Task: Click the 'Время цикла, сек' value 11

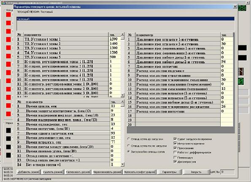Action: [116, 106]
